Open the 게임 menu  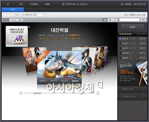tap(21, 4)
